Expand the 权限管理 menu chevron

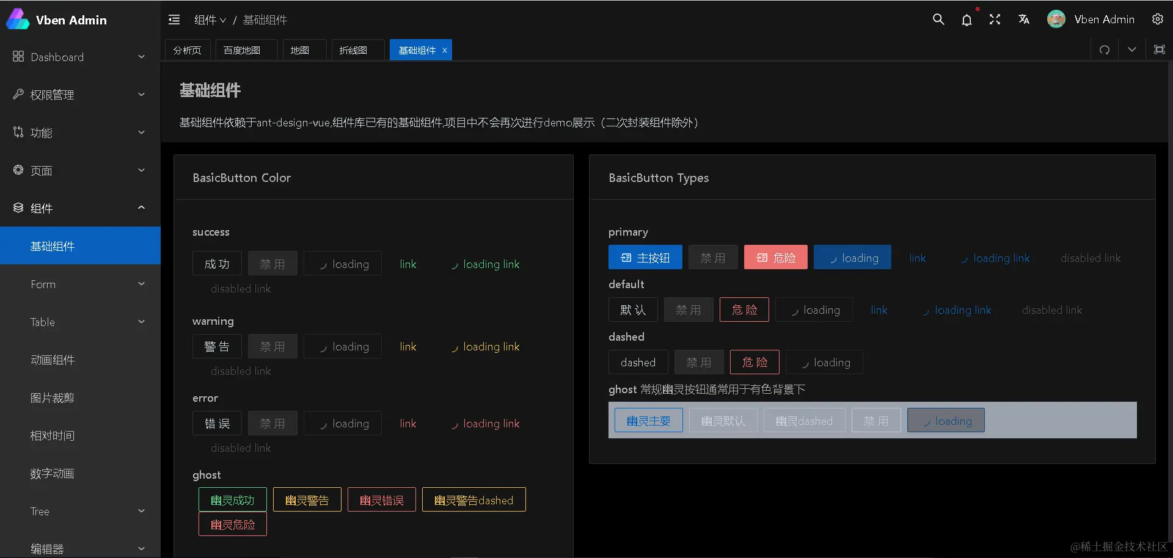click(x=141, y=95)
